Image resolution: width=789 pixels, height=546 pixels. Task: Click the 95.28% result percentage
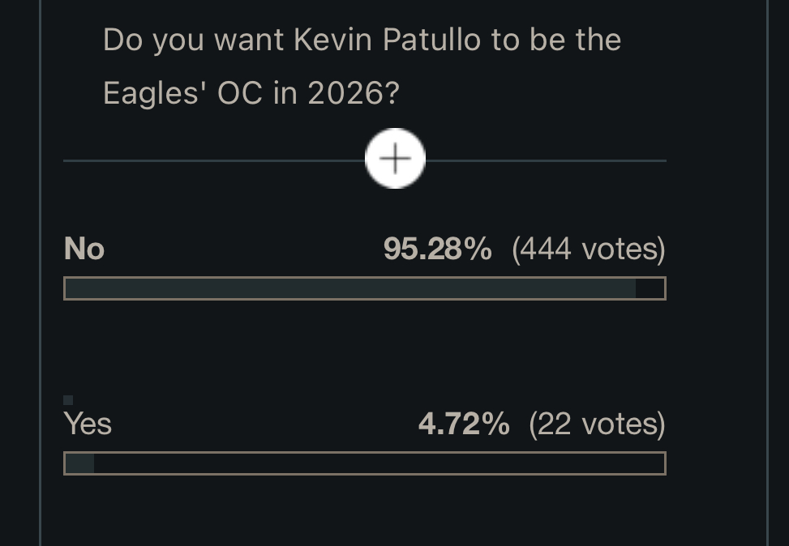(x=437, y=249)
